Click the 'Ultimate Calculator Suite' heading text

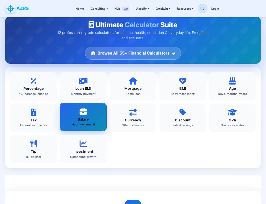click(136, 25)
